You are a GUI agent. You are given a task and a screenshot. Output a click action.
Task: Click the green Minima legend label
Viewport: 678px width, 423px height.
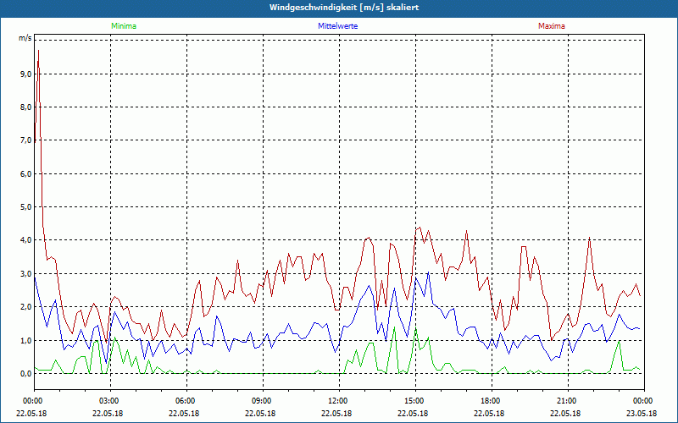(x=124, y=26)
